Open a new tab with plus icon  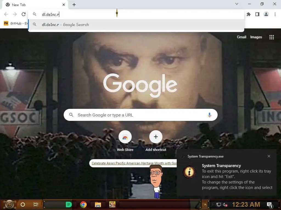pos(74,5)
